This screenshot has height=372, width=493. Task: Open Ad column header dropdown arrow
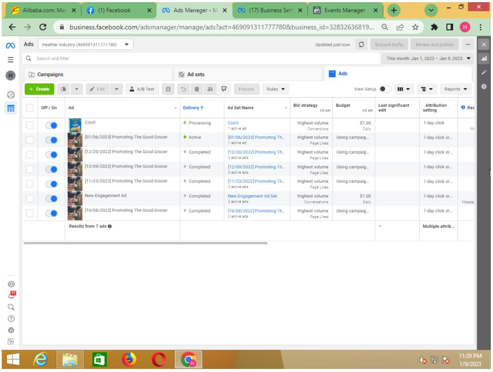175,108
